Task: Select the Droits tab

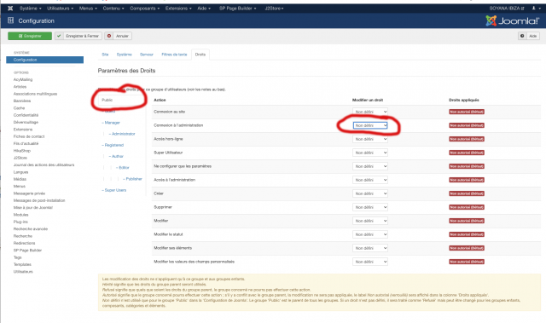Action: tap(200, 55)
